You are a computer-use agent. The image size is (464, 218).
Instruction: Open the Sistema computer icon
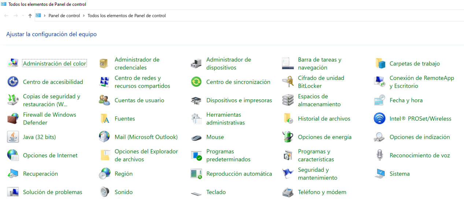pyautogui.click(x=380, y=174)
